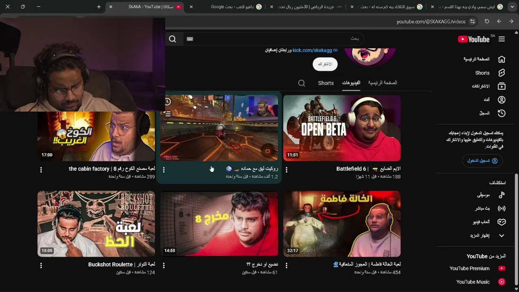Open video title 'لعبة التوتر | Buckshot Roulette'
The width and height of the screenshot is (519, 292).
coord(122,264)
